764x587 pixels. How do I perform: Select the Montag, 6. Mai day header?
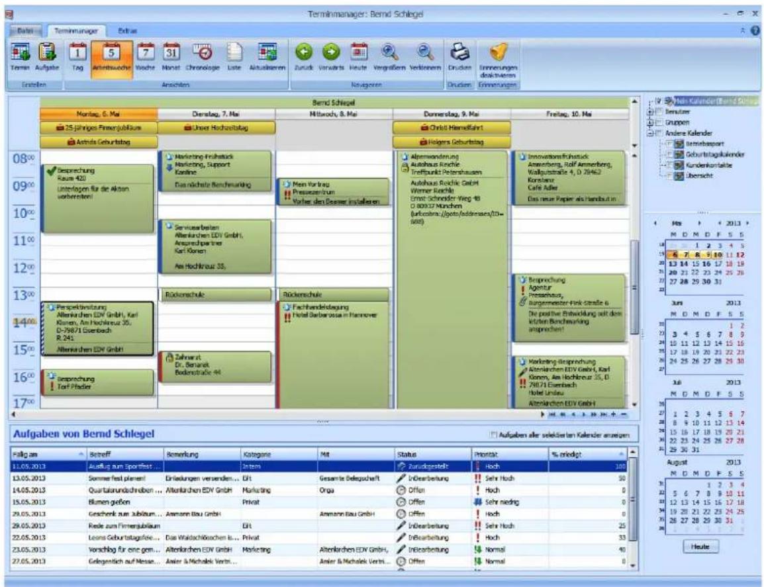[x=99, y=114]
